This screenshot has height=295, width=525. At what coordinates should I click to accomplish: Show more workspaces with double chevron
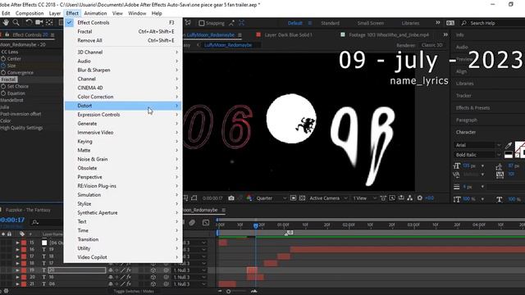[437, 23]
